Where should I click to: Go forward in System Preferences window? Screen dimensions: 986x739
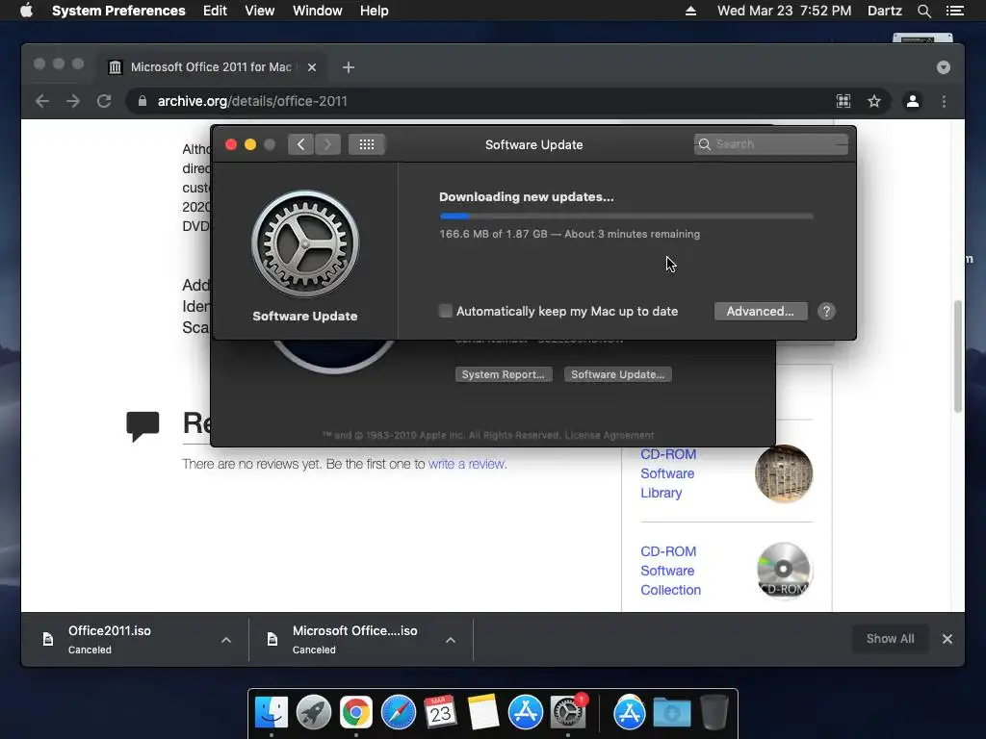pyautogui.click(x=327, y=144)
